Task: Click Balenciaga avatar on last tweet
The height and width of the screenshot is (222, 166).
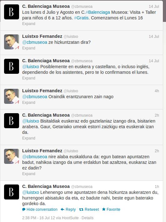Action: coord(12,192)
